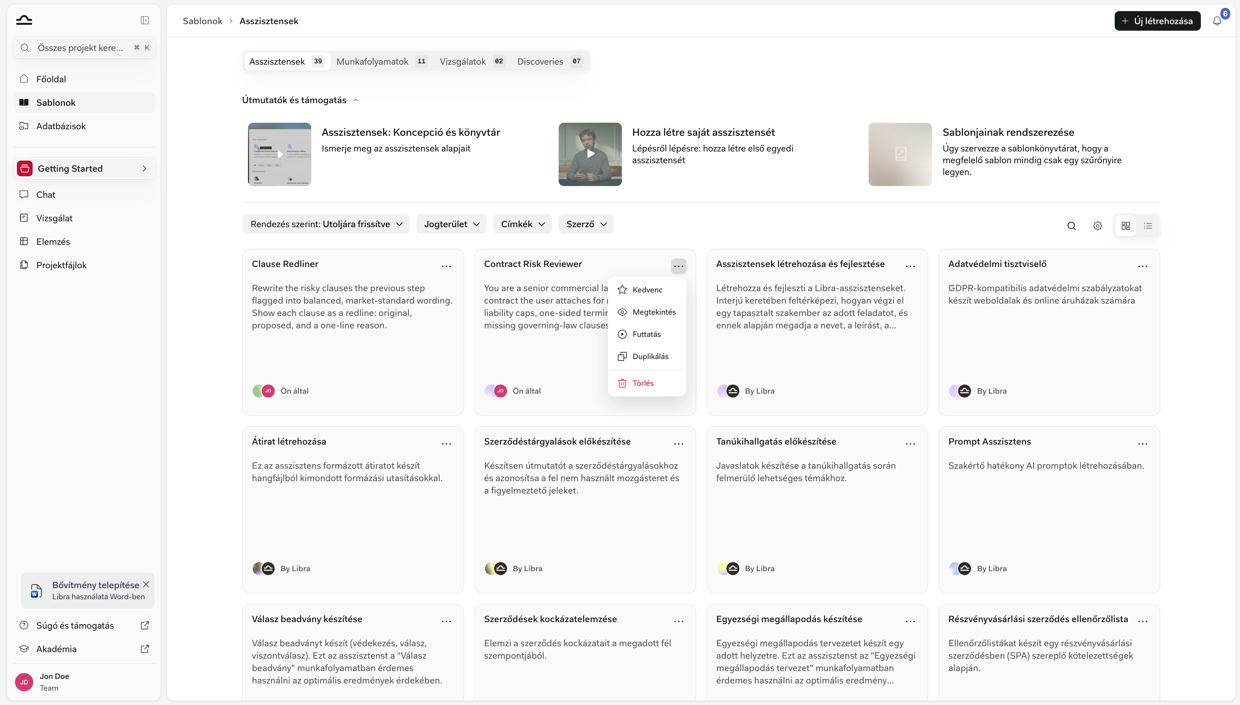Expand the Getting Started project
This screenshot has width=1240, height=705.
tap(84, 168)
